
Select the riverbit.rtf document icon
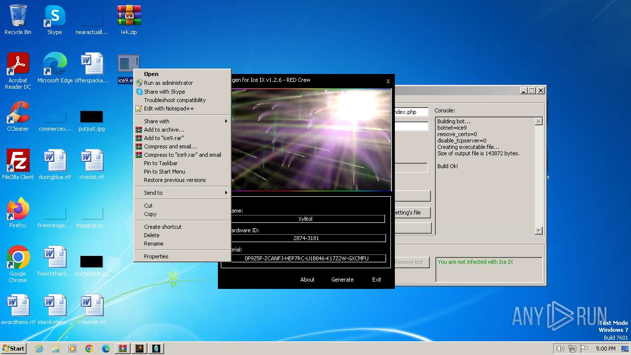[91, 165]
